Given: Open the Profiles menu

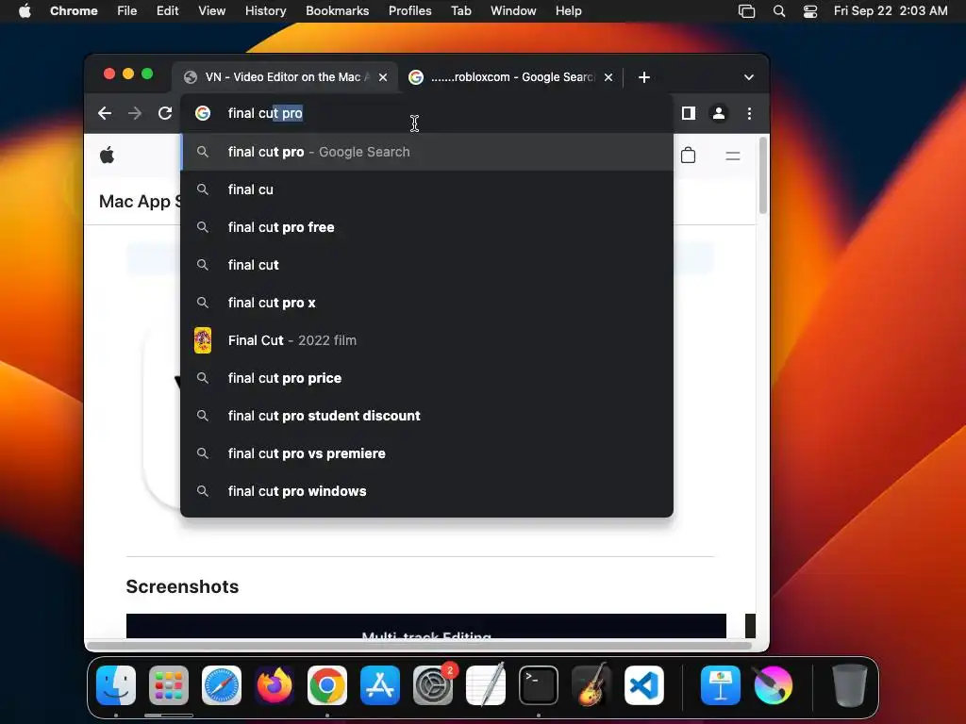Looking at the screenshot, I should (409, 10).
